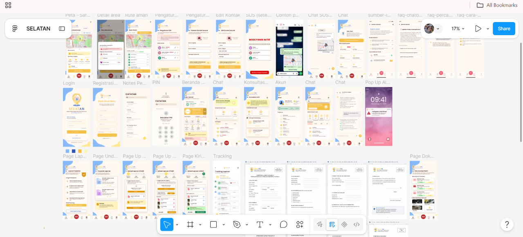Select the PIN frame label
The image size is (523, 237).
[x=156, y=83]
